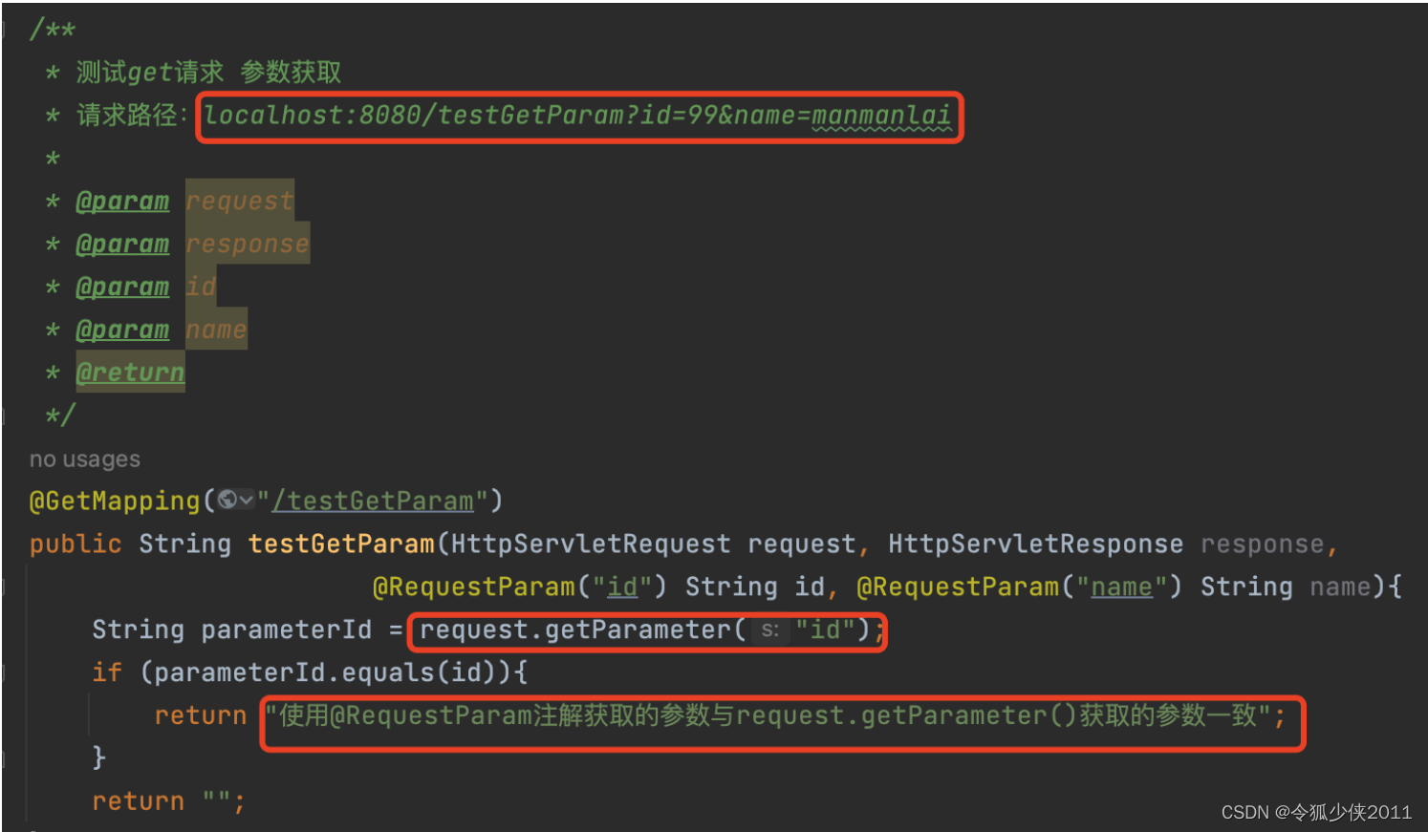The image size is (1428, 832).
Task: Click the highlighted "request" in the Javadoc @param line
Action: coord(239,201)
